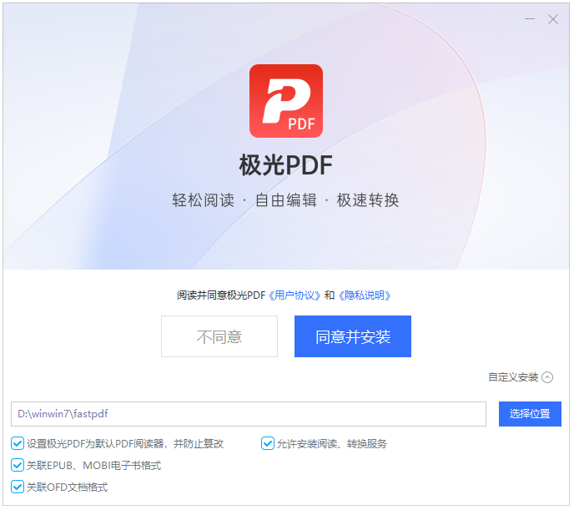
Task: Click the 极速转换 slogan text
Action: [x=368, y=200]
